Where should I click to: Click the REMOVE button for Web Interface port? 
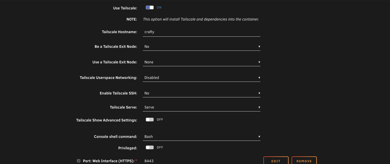[x=304, y=161]
